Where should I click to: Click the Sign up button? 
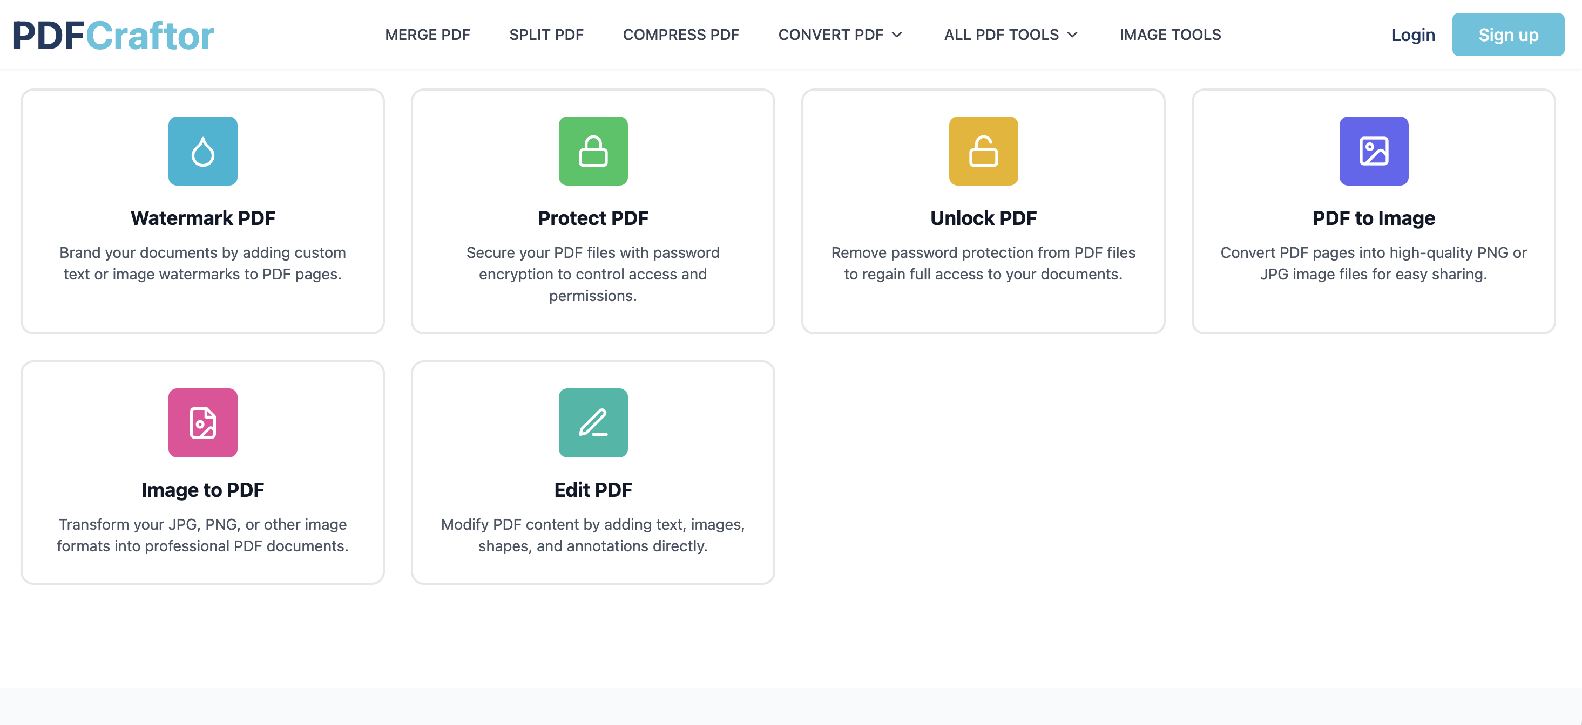[1507, 35]
